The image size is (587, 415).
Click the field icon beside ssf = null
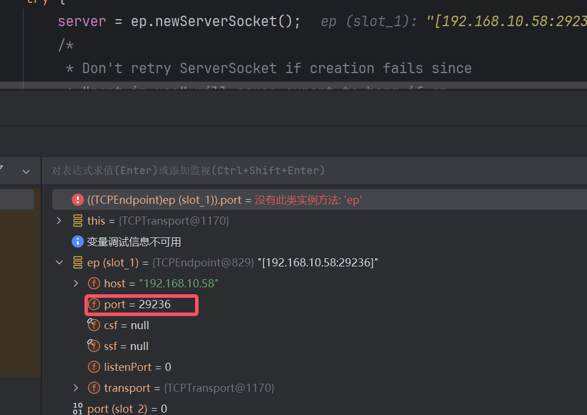pos(93,346)
